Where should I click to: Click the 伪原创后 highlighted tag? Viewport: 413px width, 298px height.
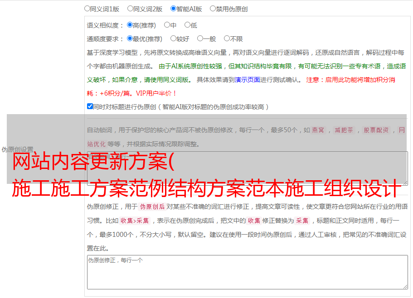152,207
